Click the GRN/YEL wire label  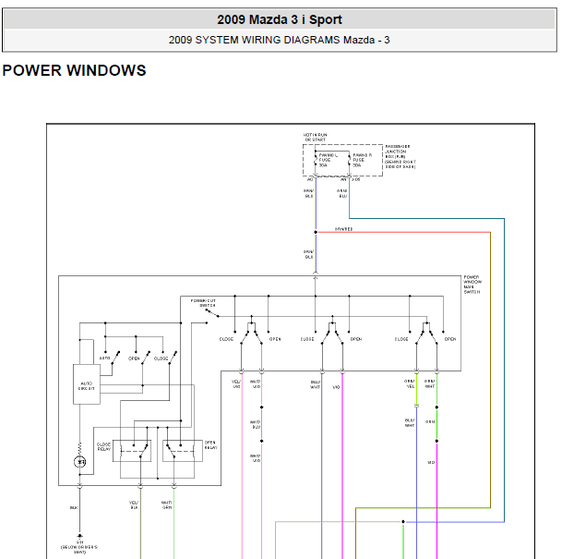[410, 384]
